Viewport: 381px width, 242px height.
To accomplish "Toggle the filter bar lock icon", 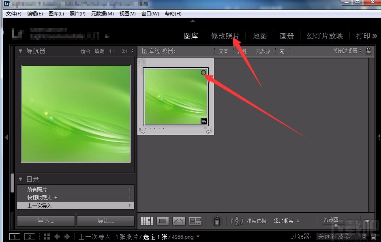I will click(368, 51).
